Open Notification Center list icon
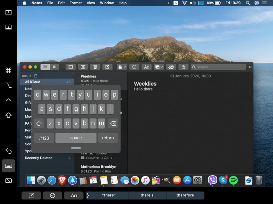Screen dimensions: 273x204 [265, 3]
